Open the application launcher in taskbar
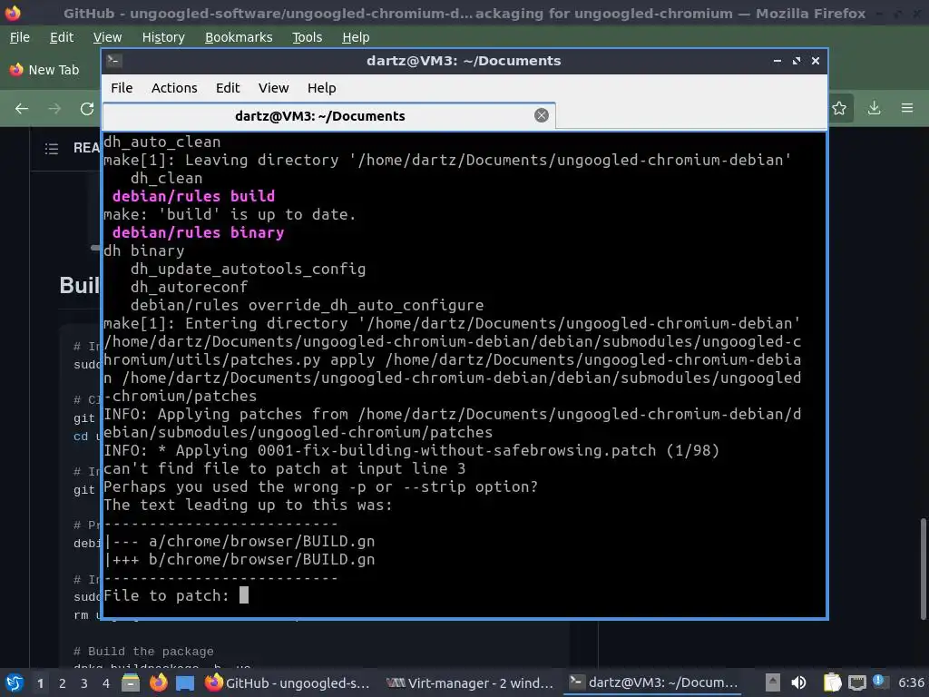 [x=15, y=682]
